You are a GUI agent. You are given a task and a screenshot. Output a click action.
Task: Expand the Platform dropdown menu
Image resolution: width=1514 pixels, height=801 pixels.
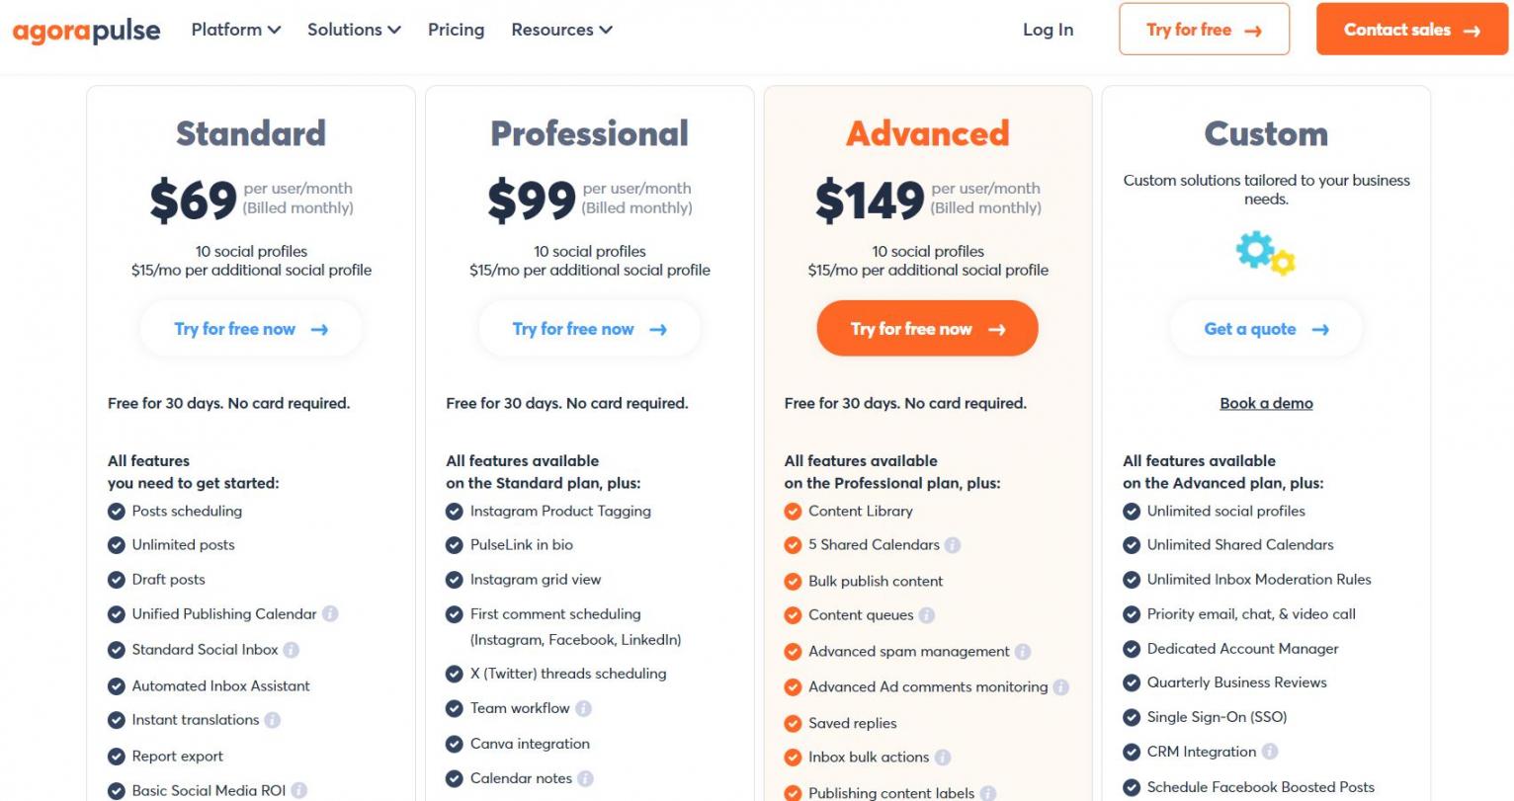(236, 30)
